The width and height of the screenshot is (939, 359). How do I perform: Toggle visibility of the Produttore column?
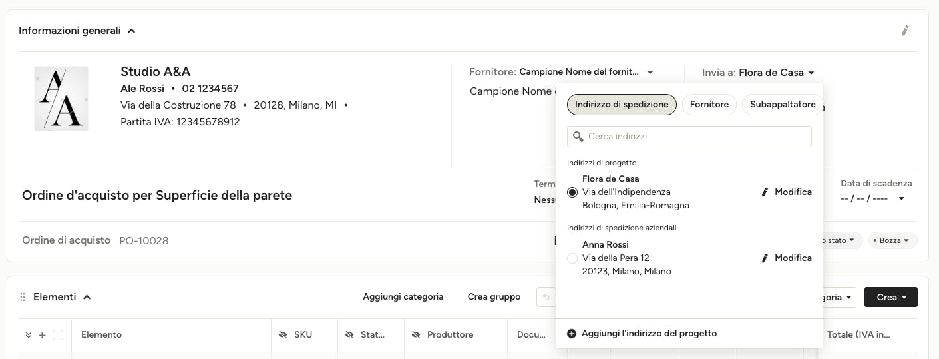(415, 335)
